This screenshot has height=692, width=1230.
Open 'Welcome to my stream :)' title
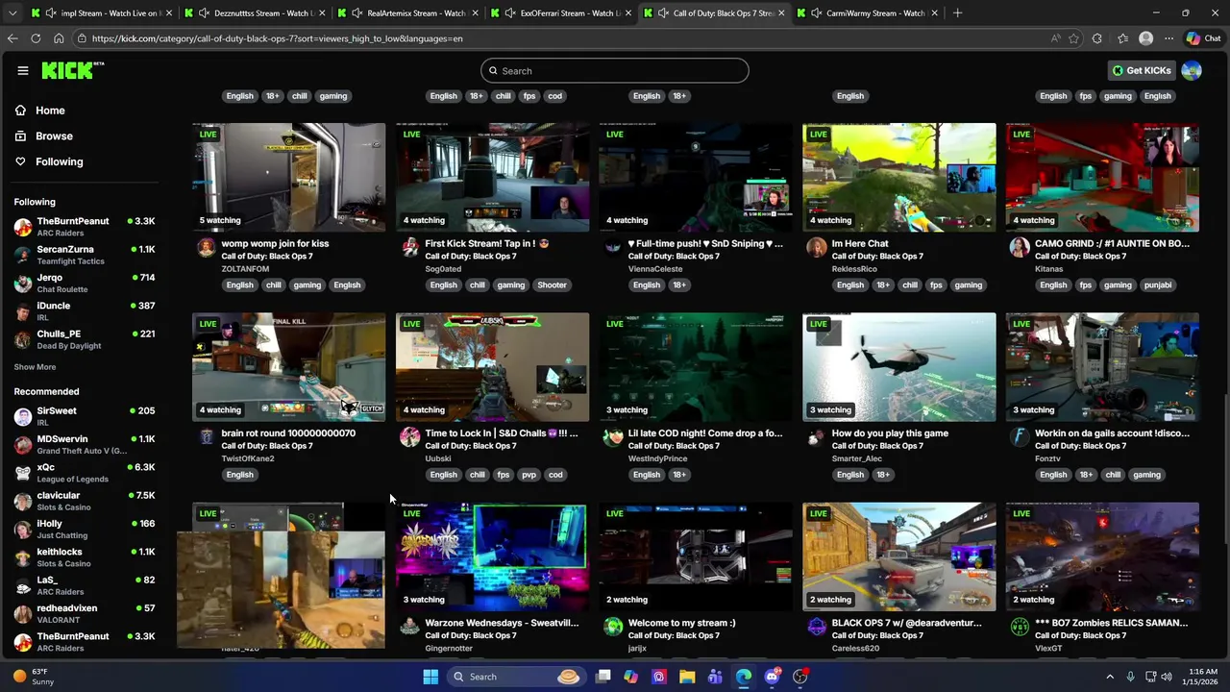(681, 623)
